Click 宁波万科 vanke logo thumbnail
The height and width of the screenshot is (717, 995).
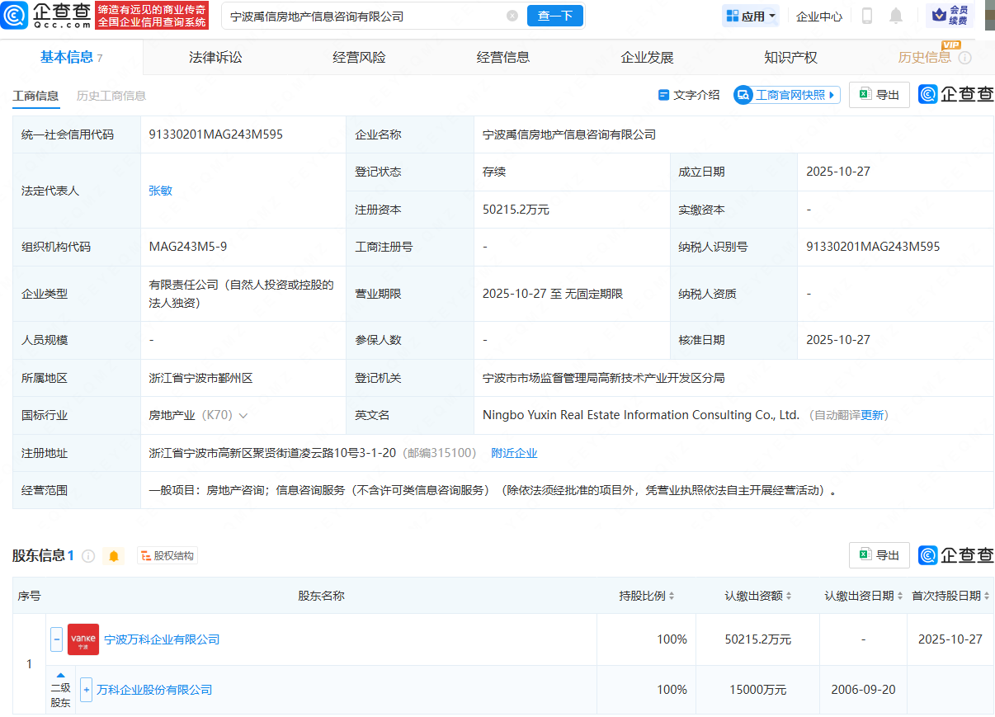83,639
